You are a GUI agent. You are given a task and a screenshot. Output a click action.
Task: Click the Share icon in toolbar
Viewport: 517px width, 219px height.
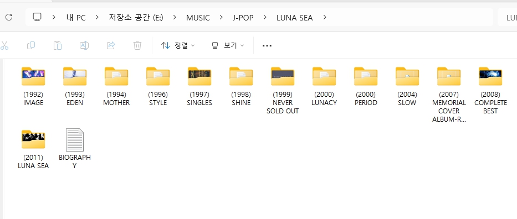pyautogui.click(x=111, y=45)
